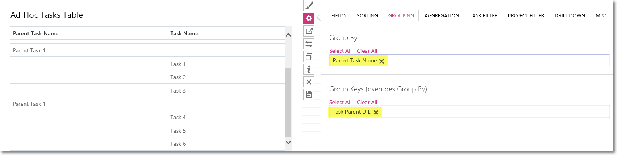This screenshot has width=617, height=155.
Task: Select the Task 2 cell
Action: pos(178,77)
